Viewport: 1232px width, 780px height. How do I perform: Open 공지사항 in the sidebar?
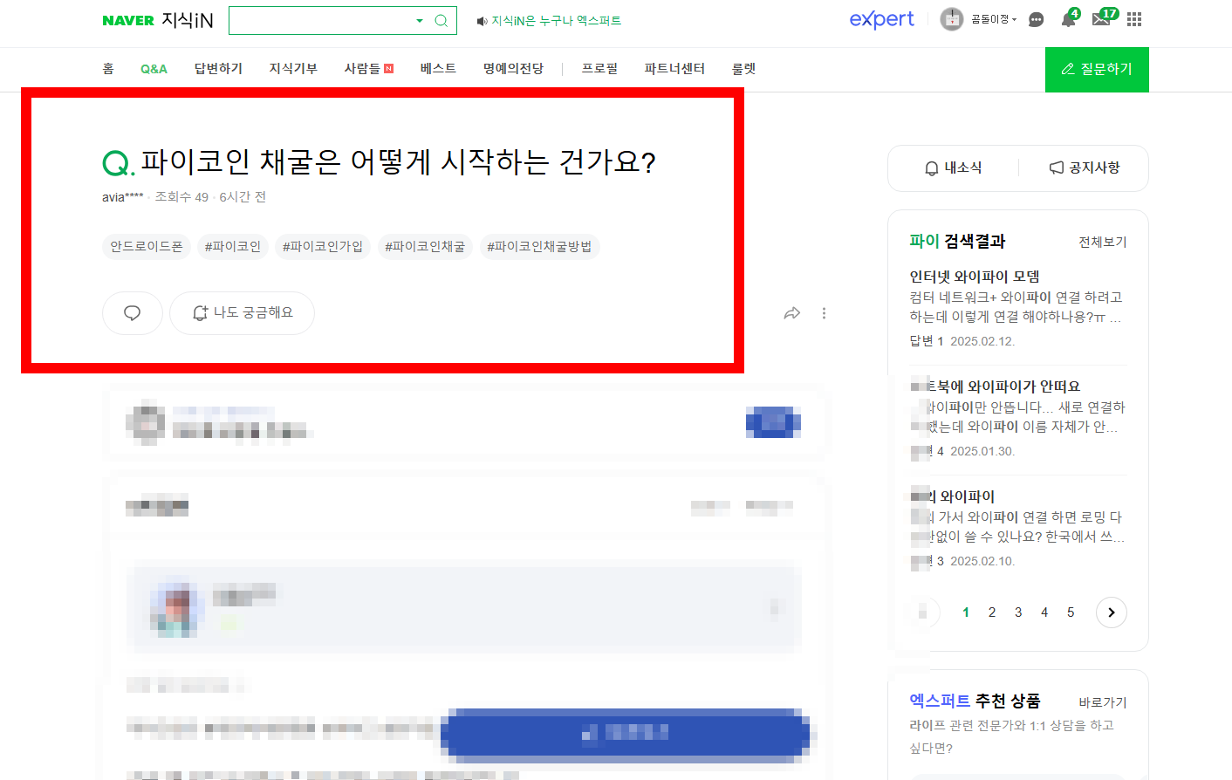[1084, 168]
